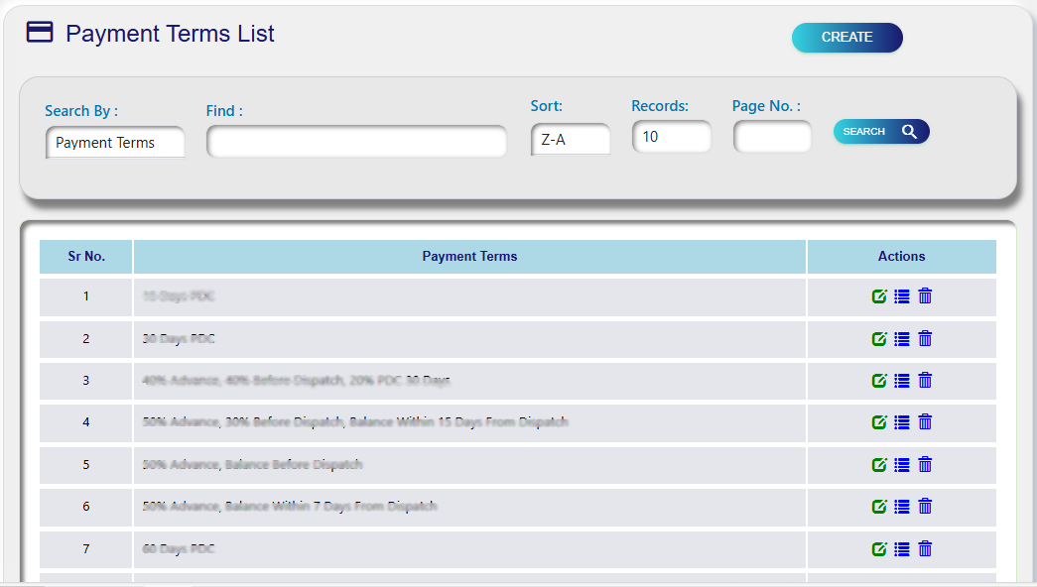This screenshot has width=1037, height=587.
Task: Edit the payment term in row 7
Action: pos(879,548)
